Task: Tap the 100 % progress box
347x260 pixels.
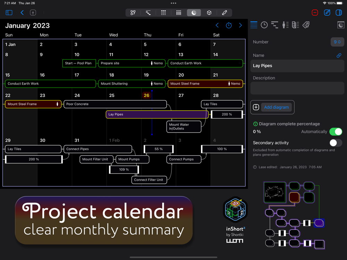Action: (222, 149)
